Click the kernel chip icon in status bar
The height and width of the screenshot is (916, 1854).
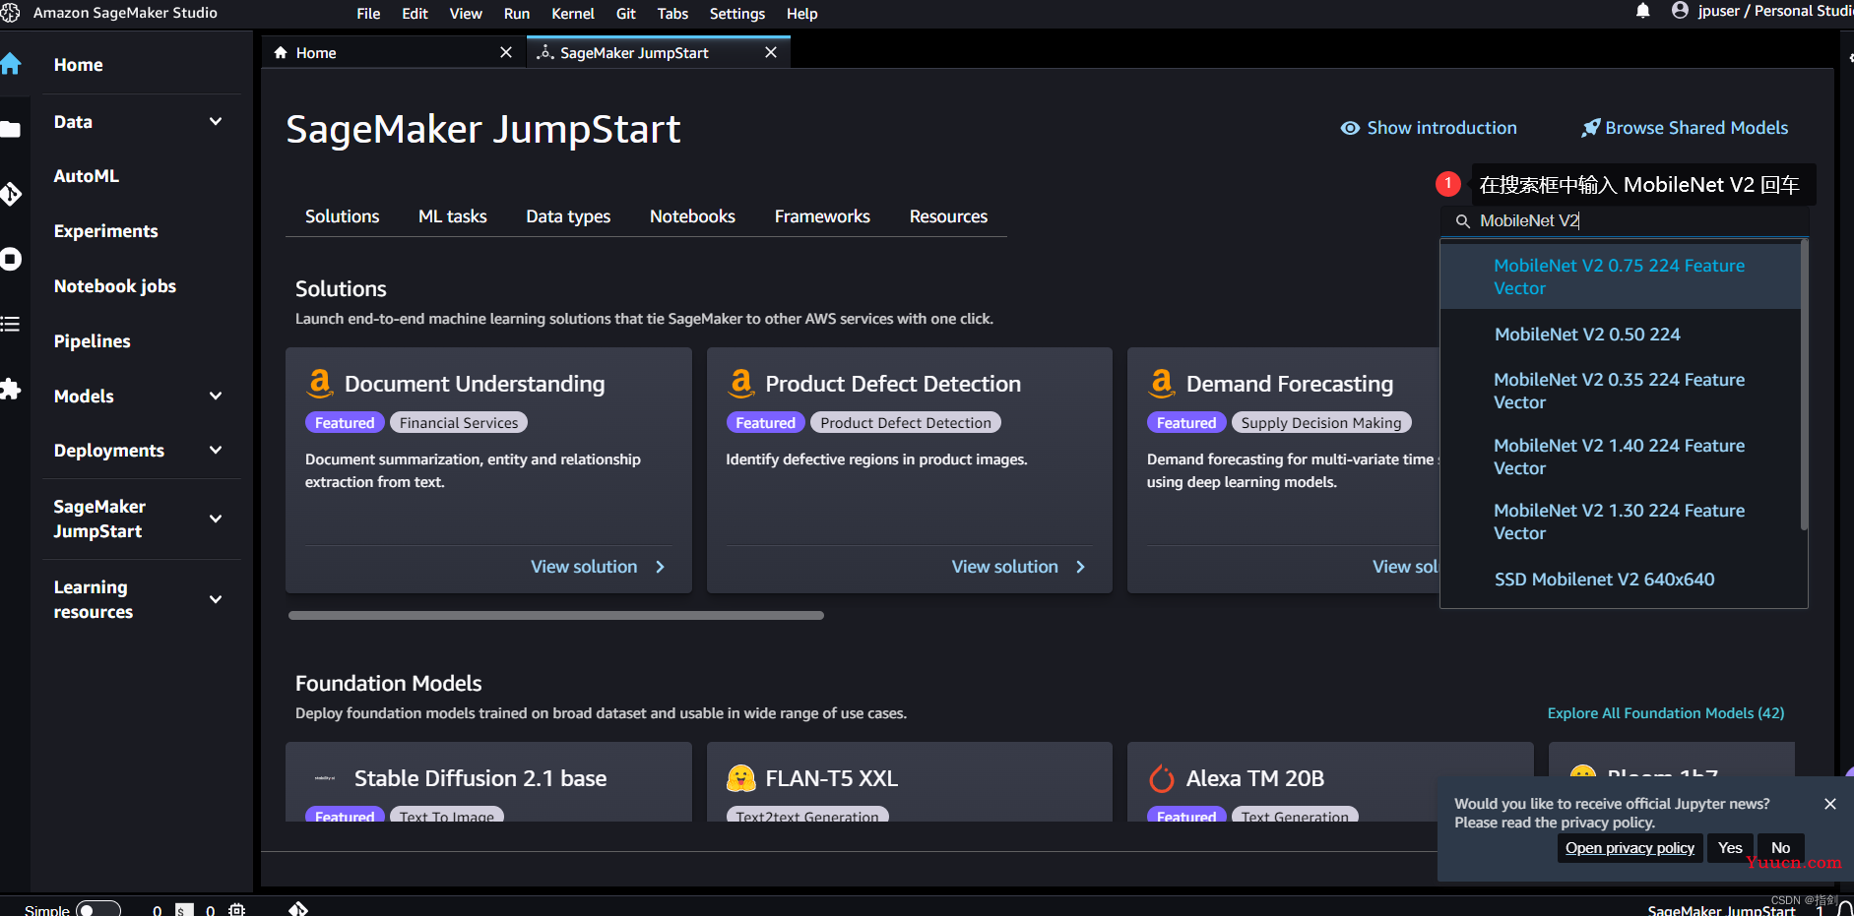coord(237,910)
